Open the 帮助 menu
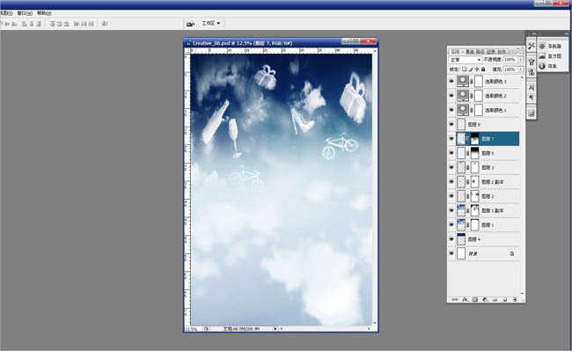Viewport: 572px width, 351px height. 44,13
